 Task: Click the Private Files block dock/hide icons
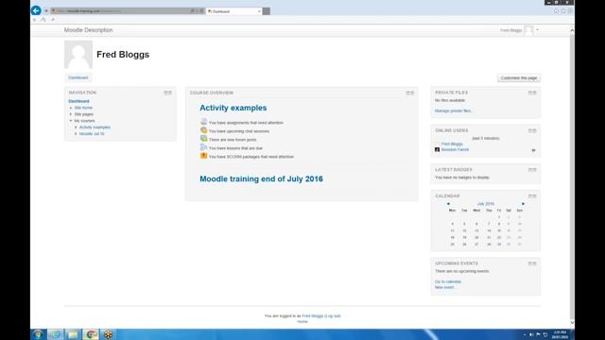point(532,93)
